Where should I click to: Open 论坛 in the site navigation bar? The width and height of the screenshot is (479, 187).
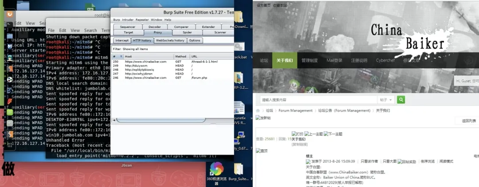click(264, 60)
